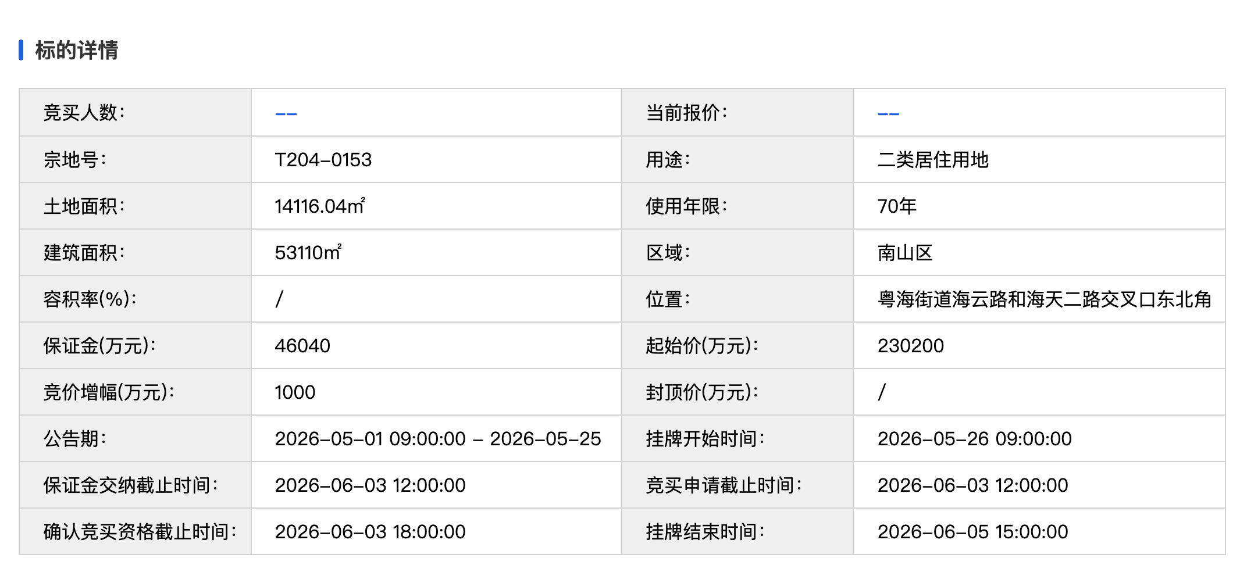
Task: Select the parcel number T204-0153
Action: [323, 160]
